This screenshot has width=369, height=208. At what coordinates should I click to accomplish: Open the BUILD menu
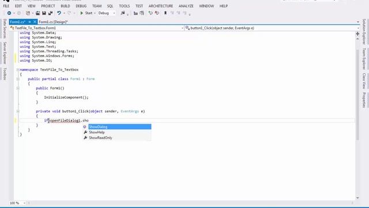pyautogui.click(x=65, y=6)
